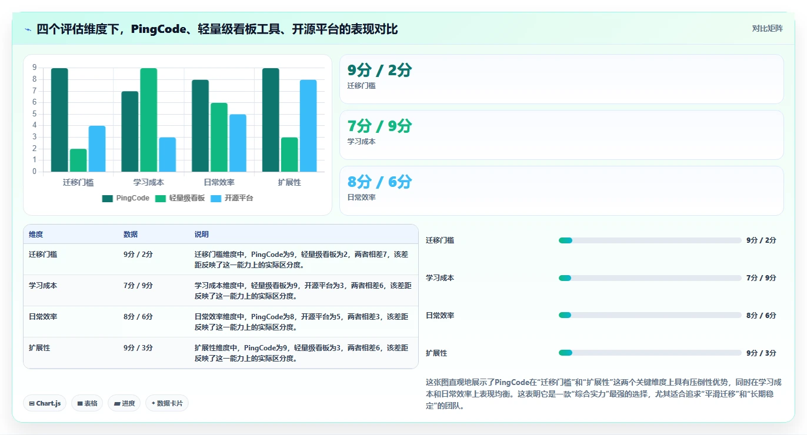The width and height of the screenshot is (807, 435).
Task: Open the 8分 / 6分 日常效率 data card
Action: pos(562,191)
